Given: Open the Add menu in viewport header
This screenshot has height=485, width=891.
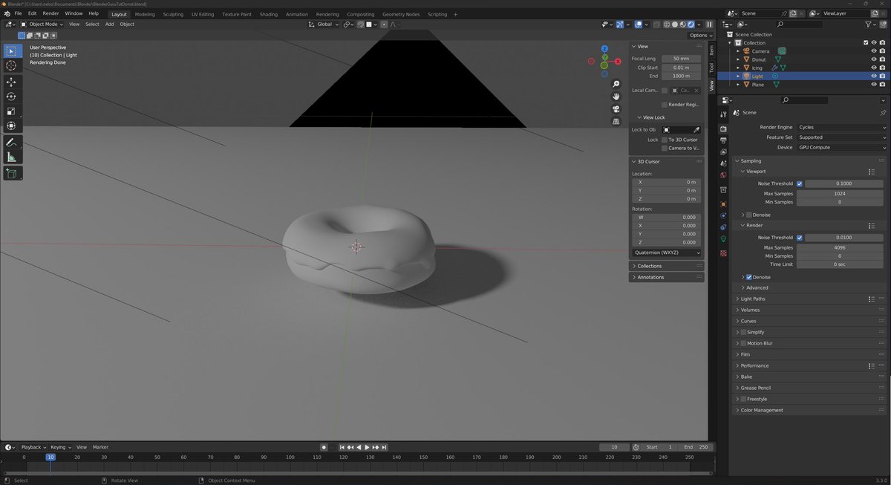Looking at the screenshot, I should click(x=109, y=25).
